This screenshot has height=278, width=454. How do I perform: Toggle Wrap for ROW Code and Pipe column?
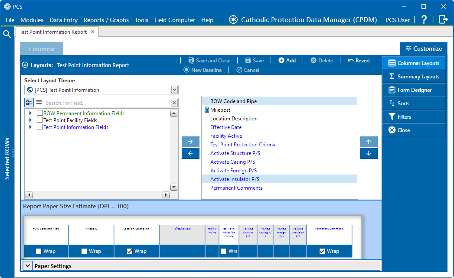click(39, 251)
